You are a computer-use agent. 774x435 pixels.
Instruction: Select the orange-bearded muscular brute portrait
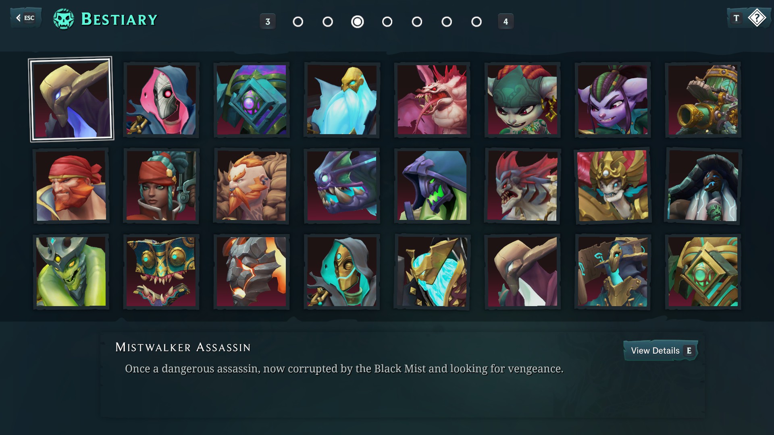point(252,186)
